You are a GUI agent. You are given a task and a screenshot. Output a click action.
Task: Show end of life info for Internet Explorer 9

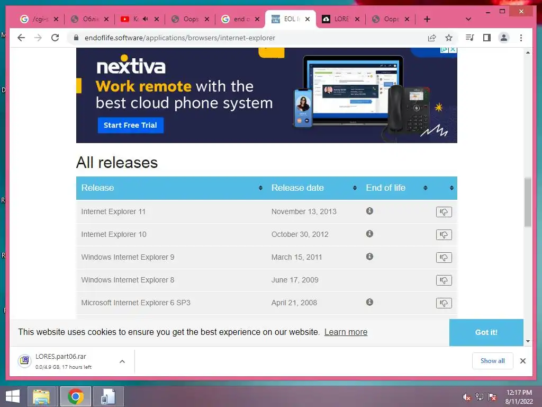(369, 256)
